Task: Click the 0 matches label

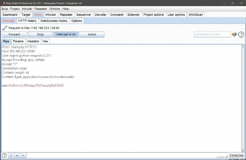Action: (x=236, y=155)
